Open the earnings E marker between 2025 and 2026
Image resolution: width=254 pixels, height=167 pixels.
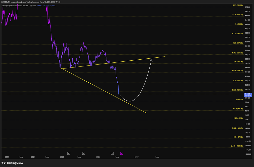coord(83,153)
